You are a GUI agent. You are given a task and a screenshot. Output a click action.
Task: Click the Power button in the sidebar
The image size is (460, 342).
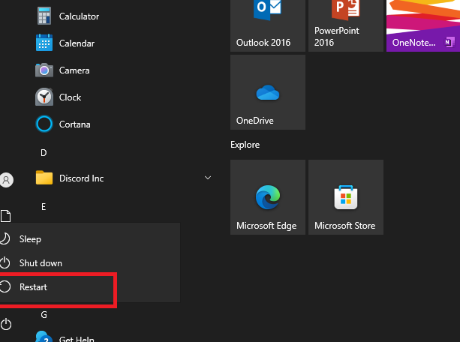(7, 324)
